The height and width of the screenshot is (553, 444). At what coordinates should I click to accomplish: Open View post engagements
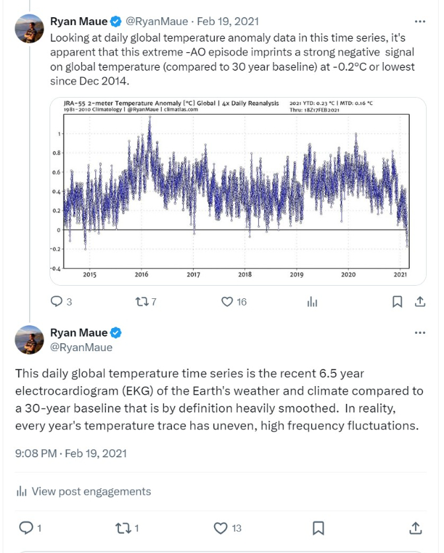tap(84, 491)
